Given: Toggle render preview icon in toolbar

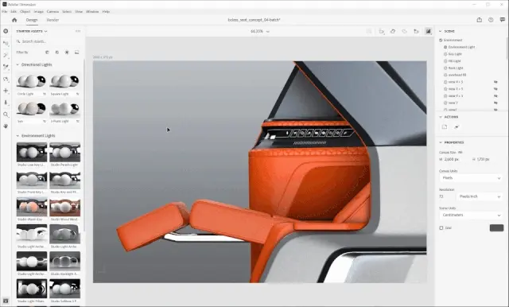Looking at the screenshot, I should [x=428, y=31].
